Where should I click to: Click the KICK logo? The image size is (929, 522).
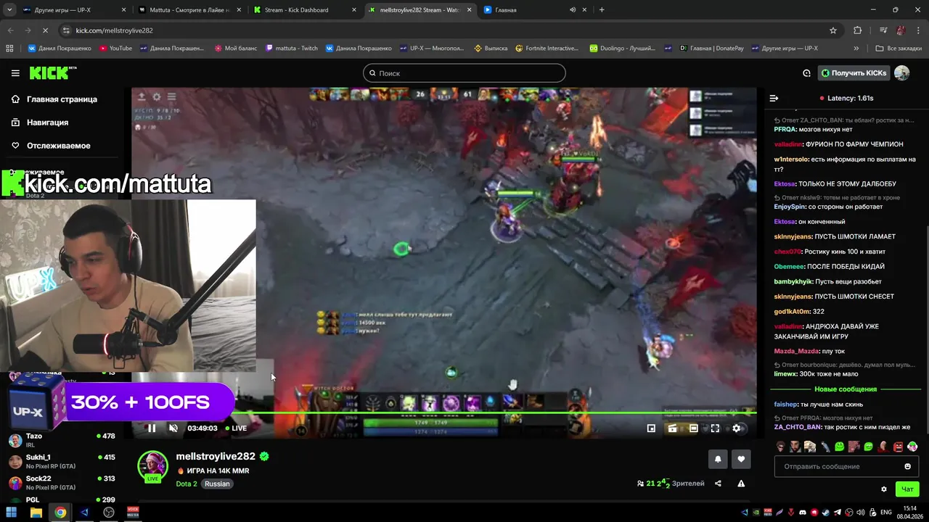pos(52,72)
